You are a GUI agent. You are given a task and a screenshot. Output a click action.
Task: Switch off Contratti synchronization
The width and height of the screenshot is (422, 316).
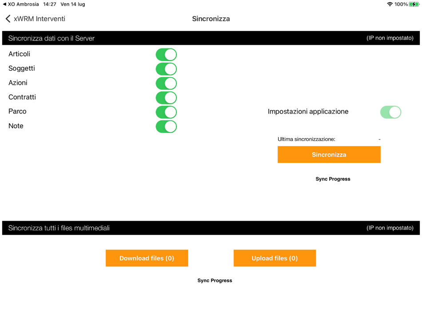(x=165, y=98)
